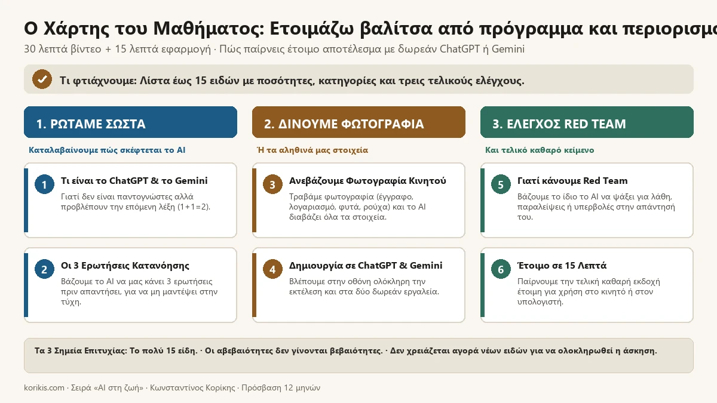Click the description starting 'Γιατί δεν είναι παντογνώστες'
This screenshot has width=717, height=403.
tap(136, 201)
